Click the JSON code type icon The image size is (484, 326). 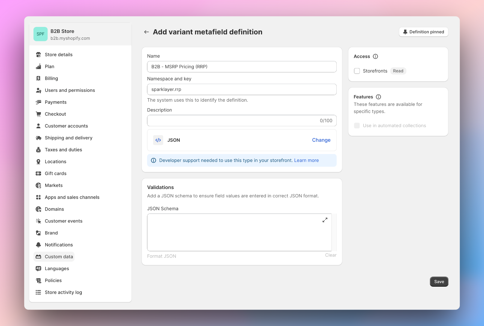158,140
